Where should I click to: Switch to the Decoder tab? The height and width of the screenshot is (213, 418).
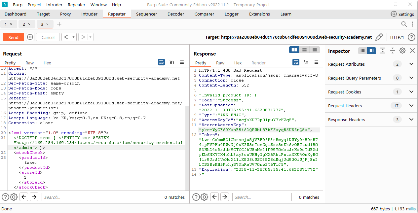coord(176,14)
